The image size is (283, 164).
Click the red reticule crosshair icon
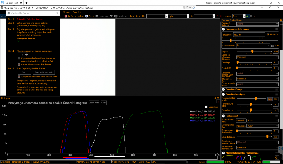point(221,16)
